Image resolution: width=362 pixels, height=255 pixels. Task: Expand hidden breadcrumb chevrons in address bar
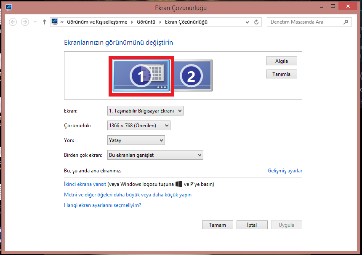click(62, 22)
